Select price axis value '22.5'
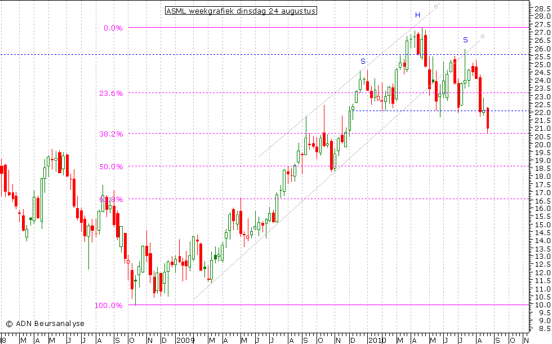552x344 pixels. 542,105
